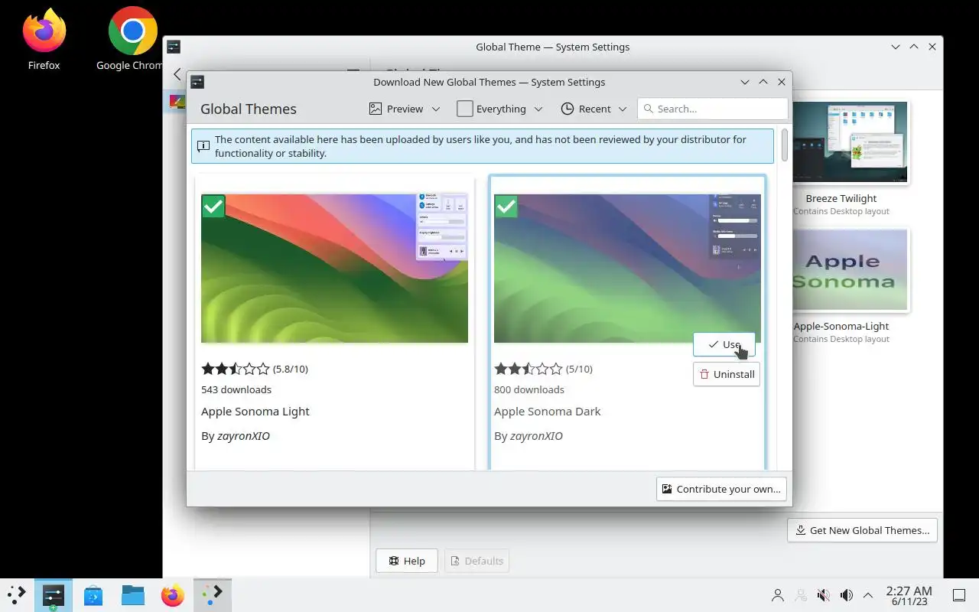979x612 pixels.
Task: Click the user account tray icon
Action: point(778,595)
